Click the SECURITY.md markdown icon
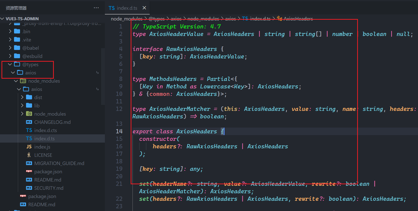Viewport: 418px width, 211px height. (29, 188)
